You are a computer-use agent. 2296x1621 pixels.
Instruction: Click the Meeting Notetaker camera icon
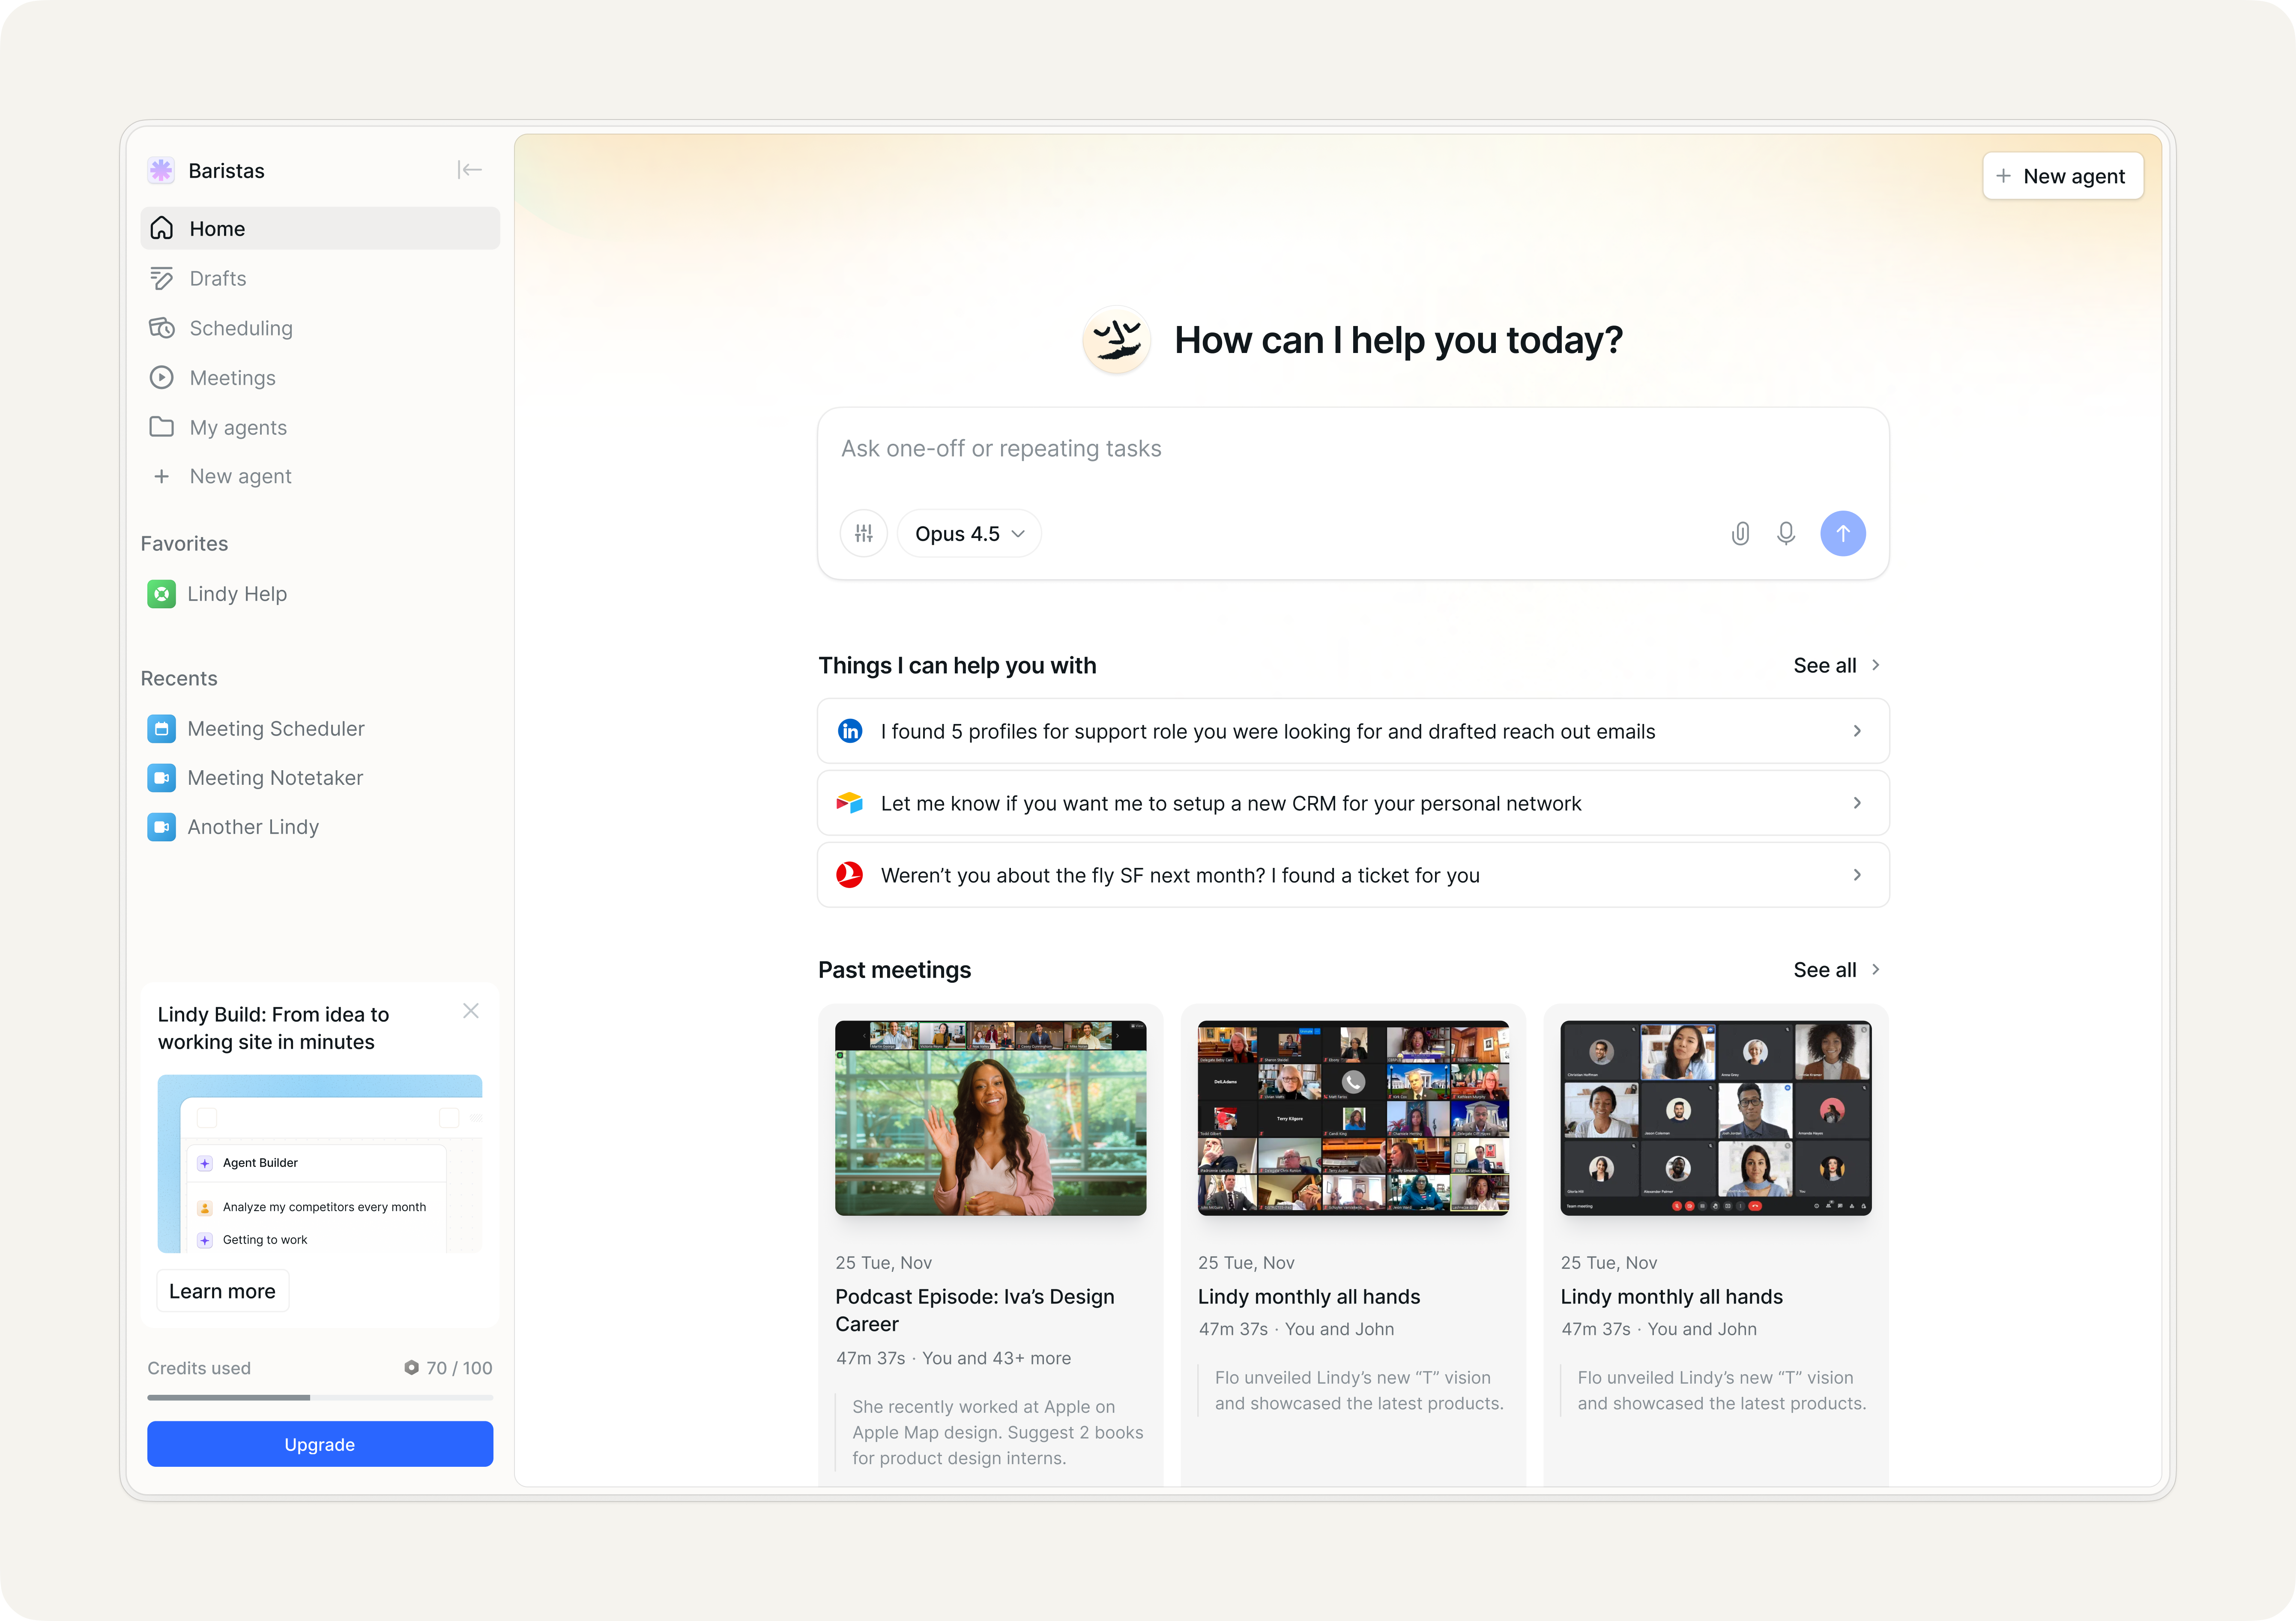click(161, 777)
